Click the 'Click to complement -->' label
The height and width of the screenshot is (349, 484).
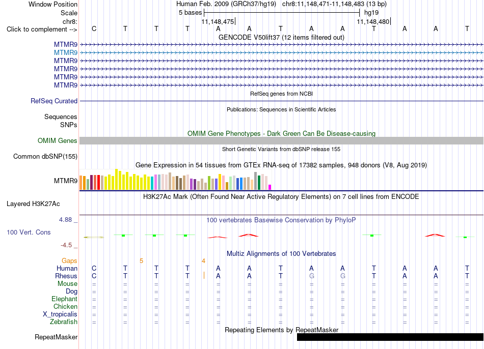42,30
